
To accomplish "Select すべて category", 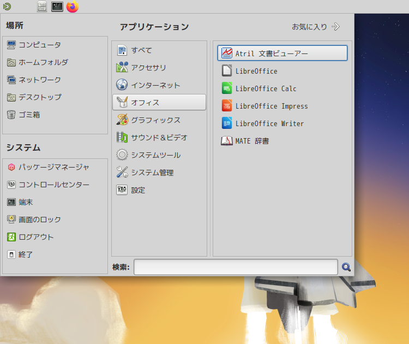I will coord(159,50).
